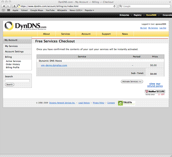Open Order History under Billing
The width and height of the screenshot is (172, 157).
(x=13, y=64)
